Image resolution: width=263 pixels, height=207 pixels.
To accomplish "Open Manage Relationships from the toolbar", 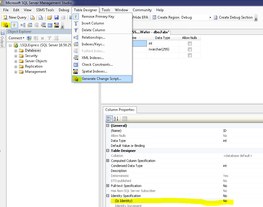I will (22, 25).
